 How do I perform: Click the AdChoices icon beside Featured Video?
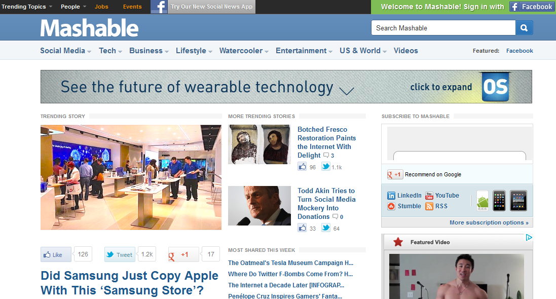point(529,237)
